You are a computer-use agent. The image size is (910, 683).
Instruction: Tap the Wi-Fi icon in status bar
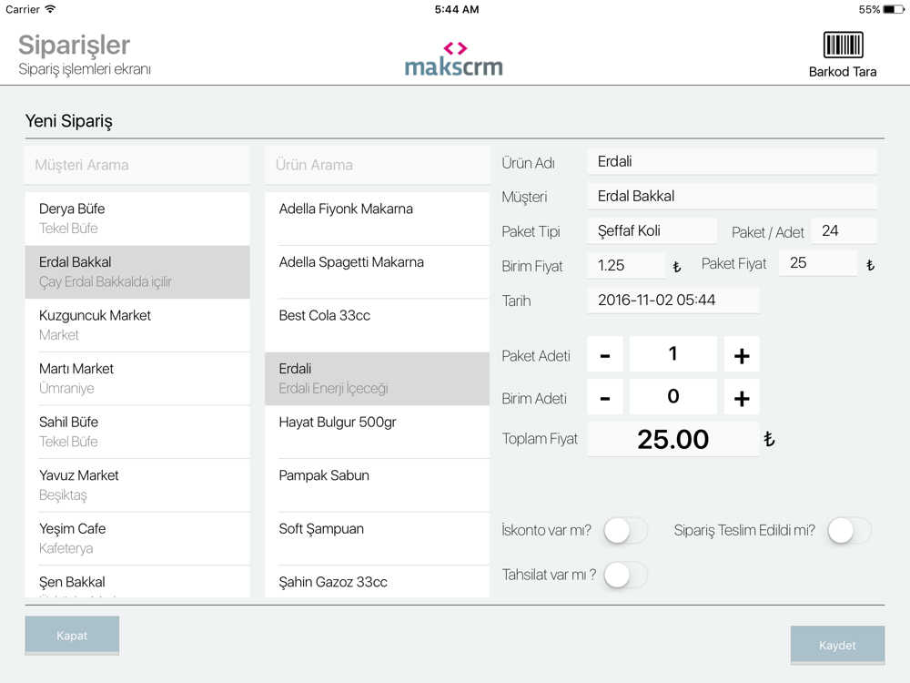pos(50,9)
